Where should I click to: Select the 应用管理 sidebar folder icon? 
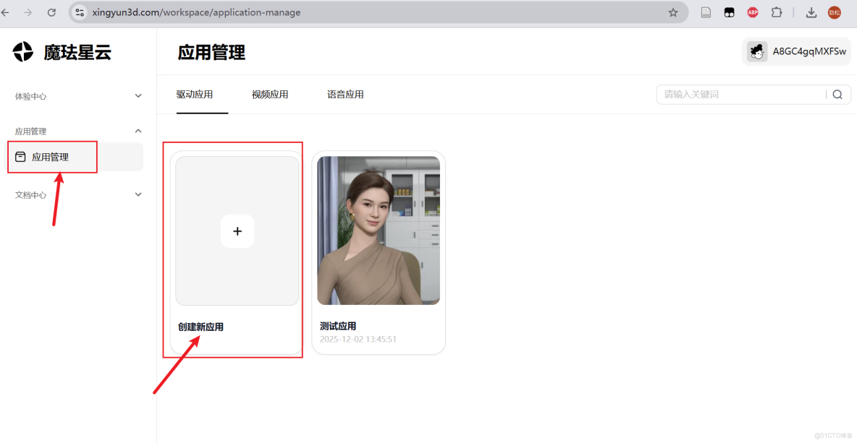coord(22,156)
